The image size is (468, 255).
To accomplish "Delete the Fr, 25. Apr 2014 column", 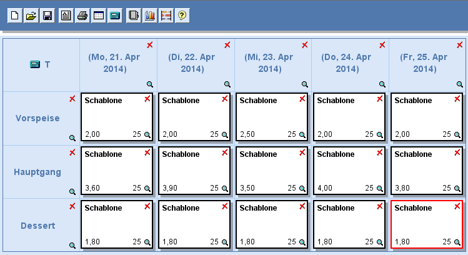I will coord(460,45).
